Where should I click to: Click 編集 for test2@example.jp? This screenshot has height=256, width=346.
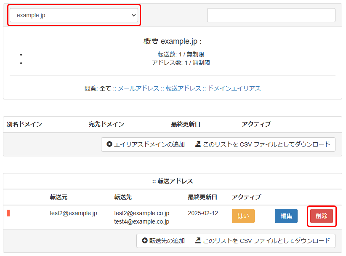click(x=286, y=216)
